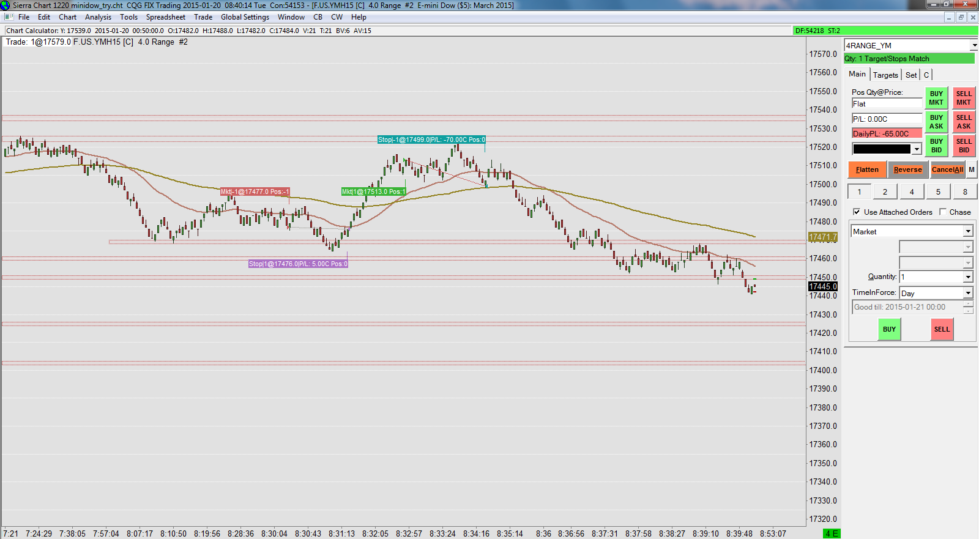Viewport: 979px width, 539px height.
Task: Open the Trade menu
Action: [203, 17]
